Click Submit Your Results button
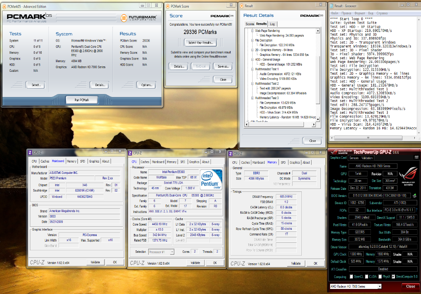Screen dimensions: 421x294 click(x=200, y=42)
